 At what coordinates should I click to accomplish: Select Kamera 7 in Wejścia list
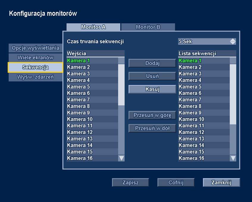click(x=92, y=100)
